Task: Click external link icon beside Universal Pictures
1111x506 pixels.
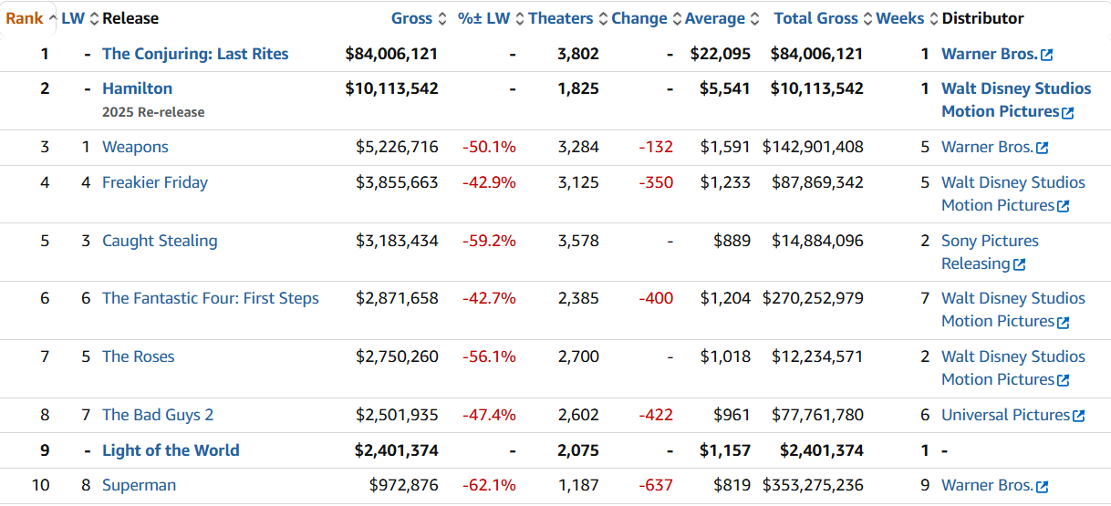Action: pos(1078,416)
